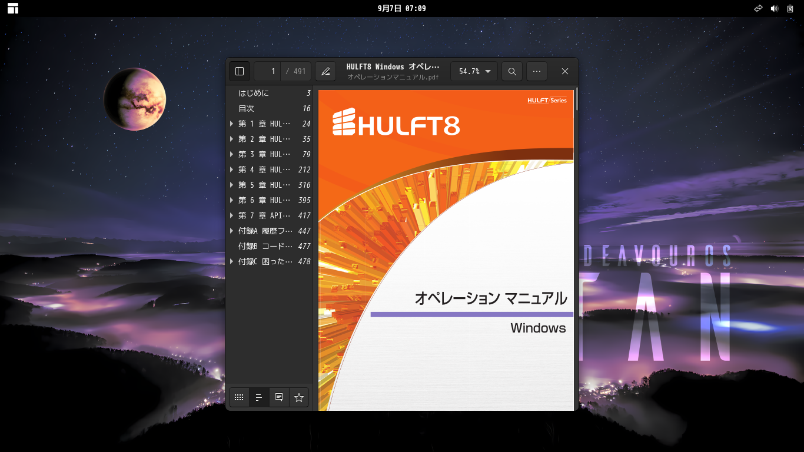Open the 54.7% zoom level dropdown
The width and height of the screenshot is (804, 452).
474,71
